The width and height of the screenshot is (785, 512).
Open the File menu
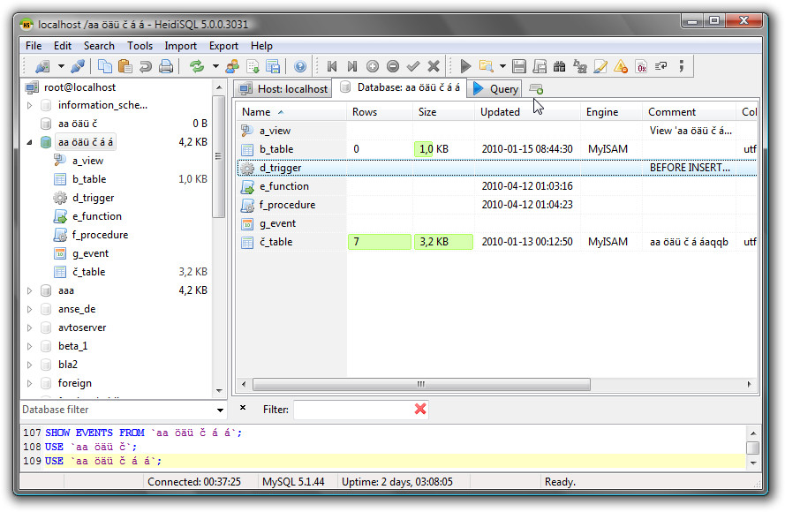coord(34,46)
